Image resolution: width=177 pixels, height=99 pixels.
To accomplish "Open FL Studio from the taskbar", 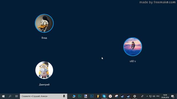I will (98, 96).
